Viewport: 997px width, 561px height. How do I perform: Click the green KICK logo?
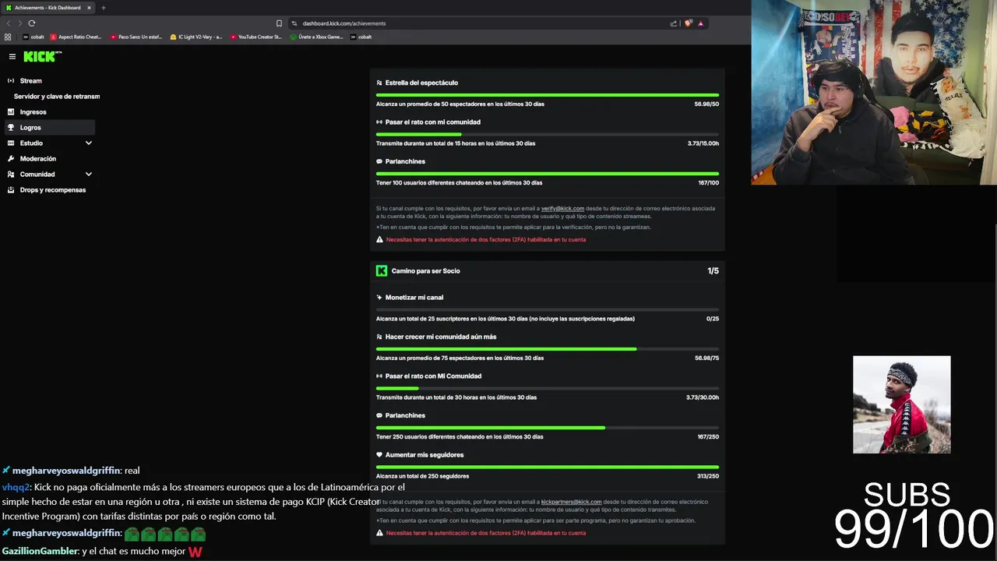[x=42, y=56]
